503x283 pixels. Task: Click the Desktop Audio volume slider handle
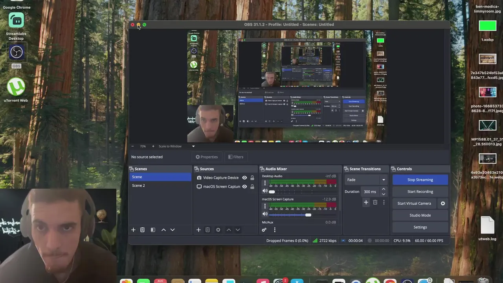pyautogui.click(x=272, y=191)
